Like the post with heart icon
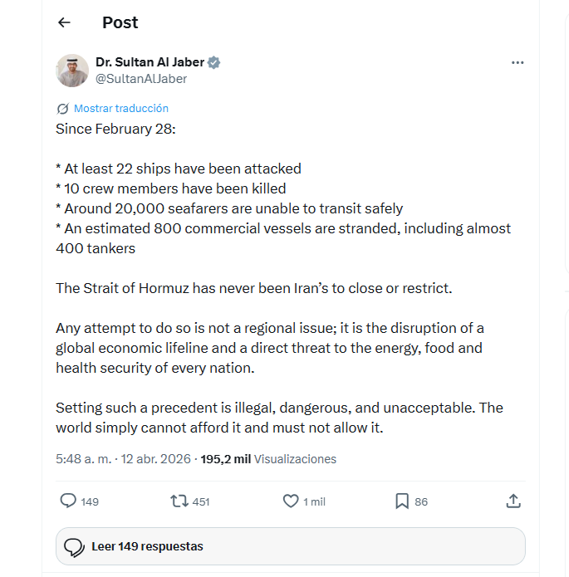Image resolution: width=569 pixels, height=577 pixels. tap(291, 501)
